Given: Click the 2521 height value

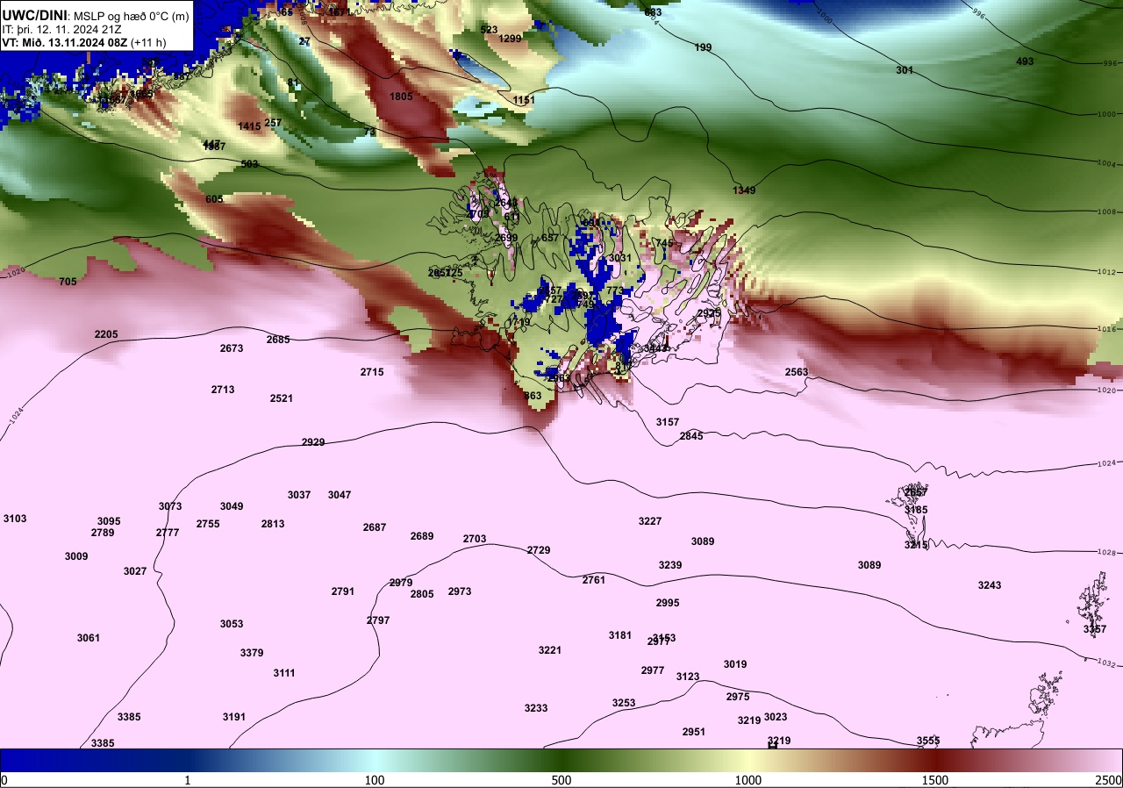Looking at the screenshot, I should pyautogui.click(x=282, y=398).
